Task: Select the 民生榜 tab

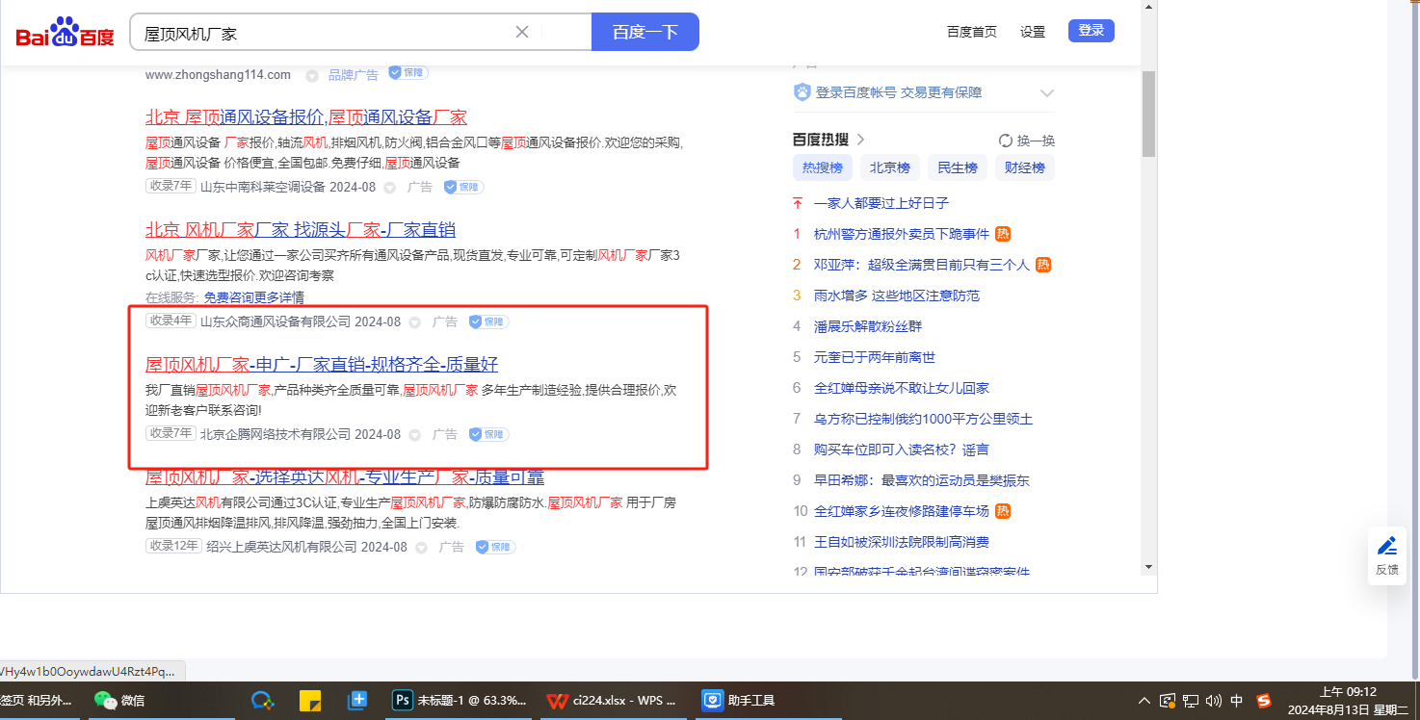Action: pyautogui.click(x=957, y=167)
